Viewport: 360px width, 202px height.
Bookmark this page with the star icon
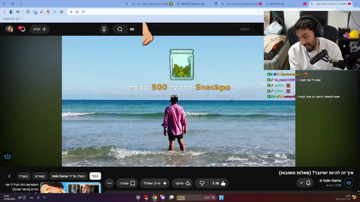point(71,12)
